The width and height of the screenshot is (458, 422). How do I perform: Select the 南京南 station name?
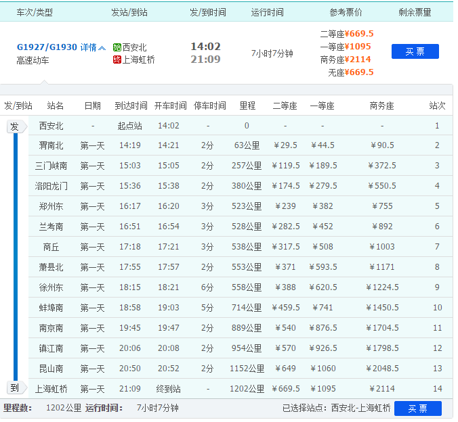(51, 328)
